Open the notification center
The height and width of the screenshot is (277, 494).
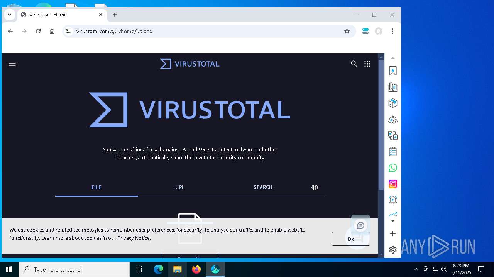point(481,269)
